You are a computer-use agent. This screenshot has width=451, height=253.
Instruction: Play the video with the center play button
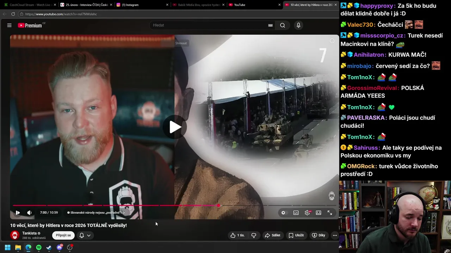click(x=175, y=127)
